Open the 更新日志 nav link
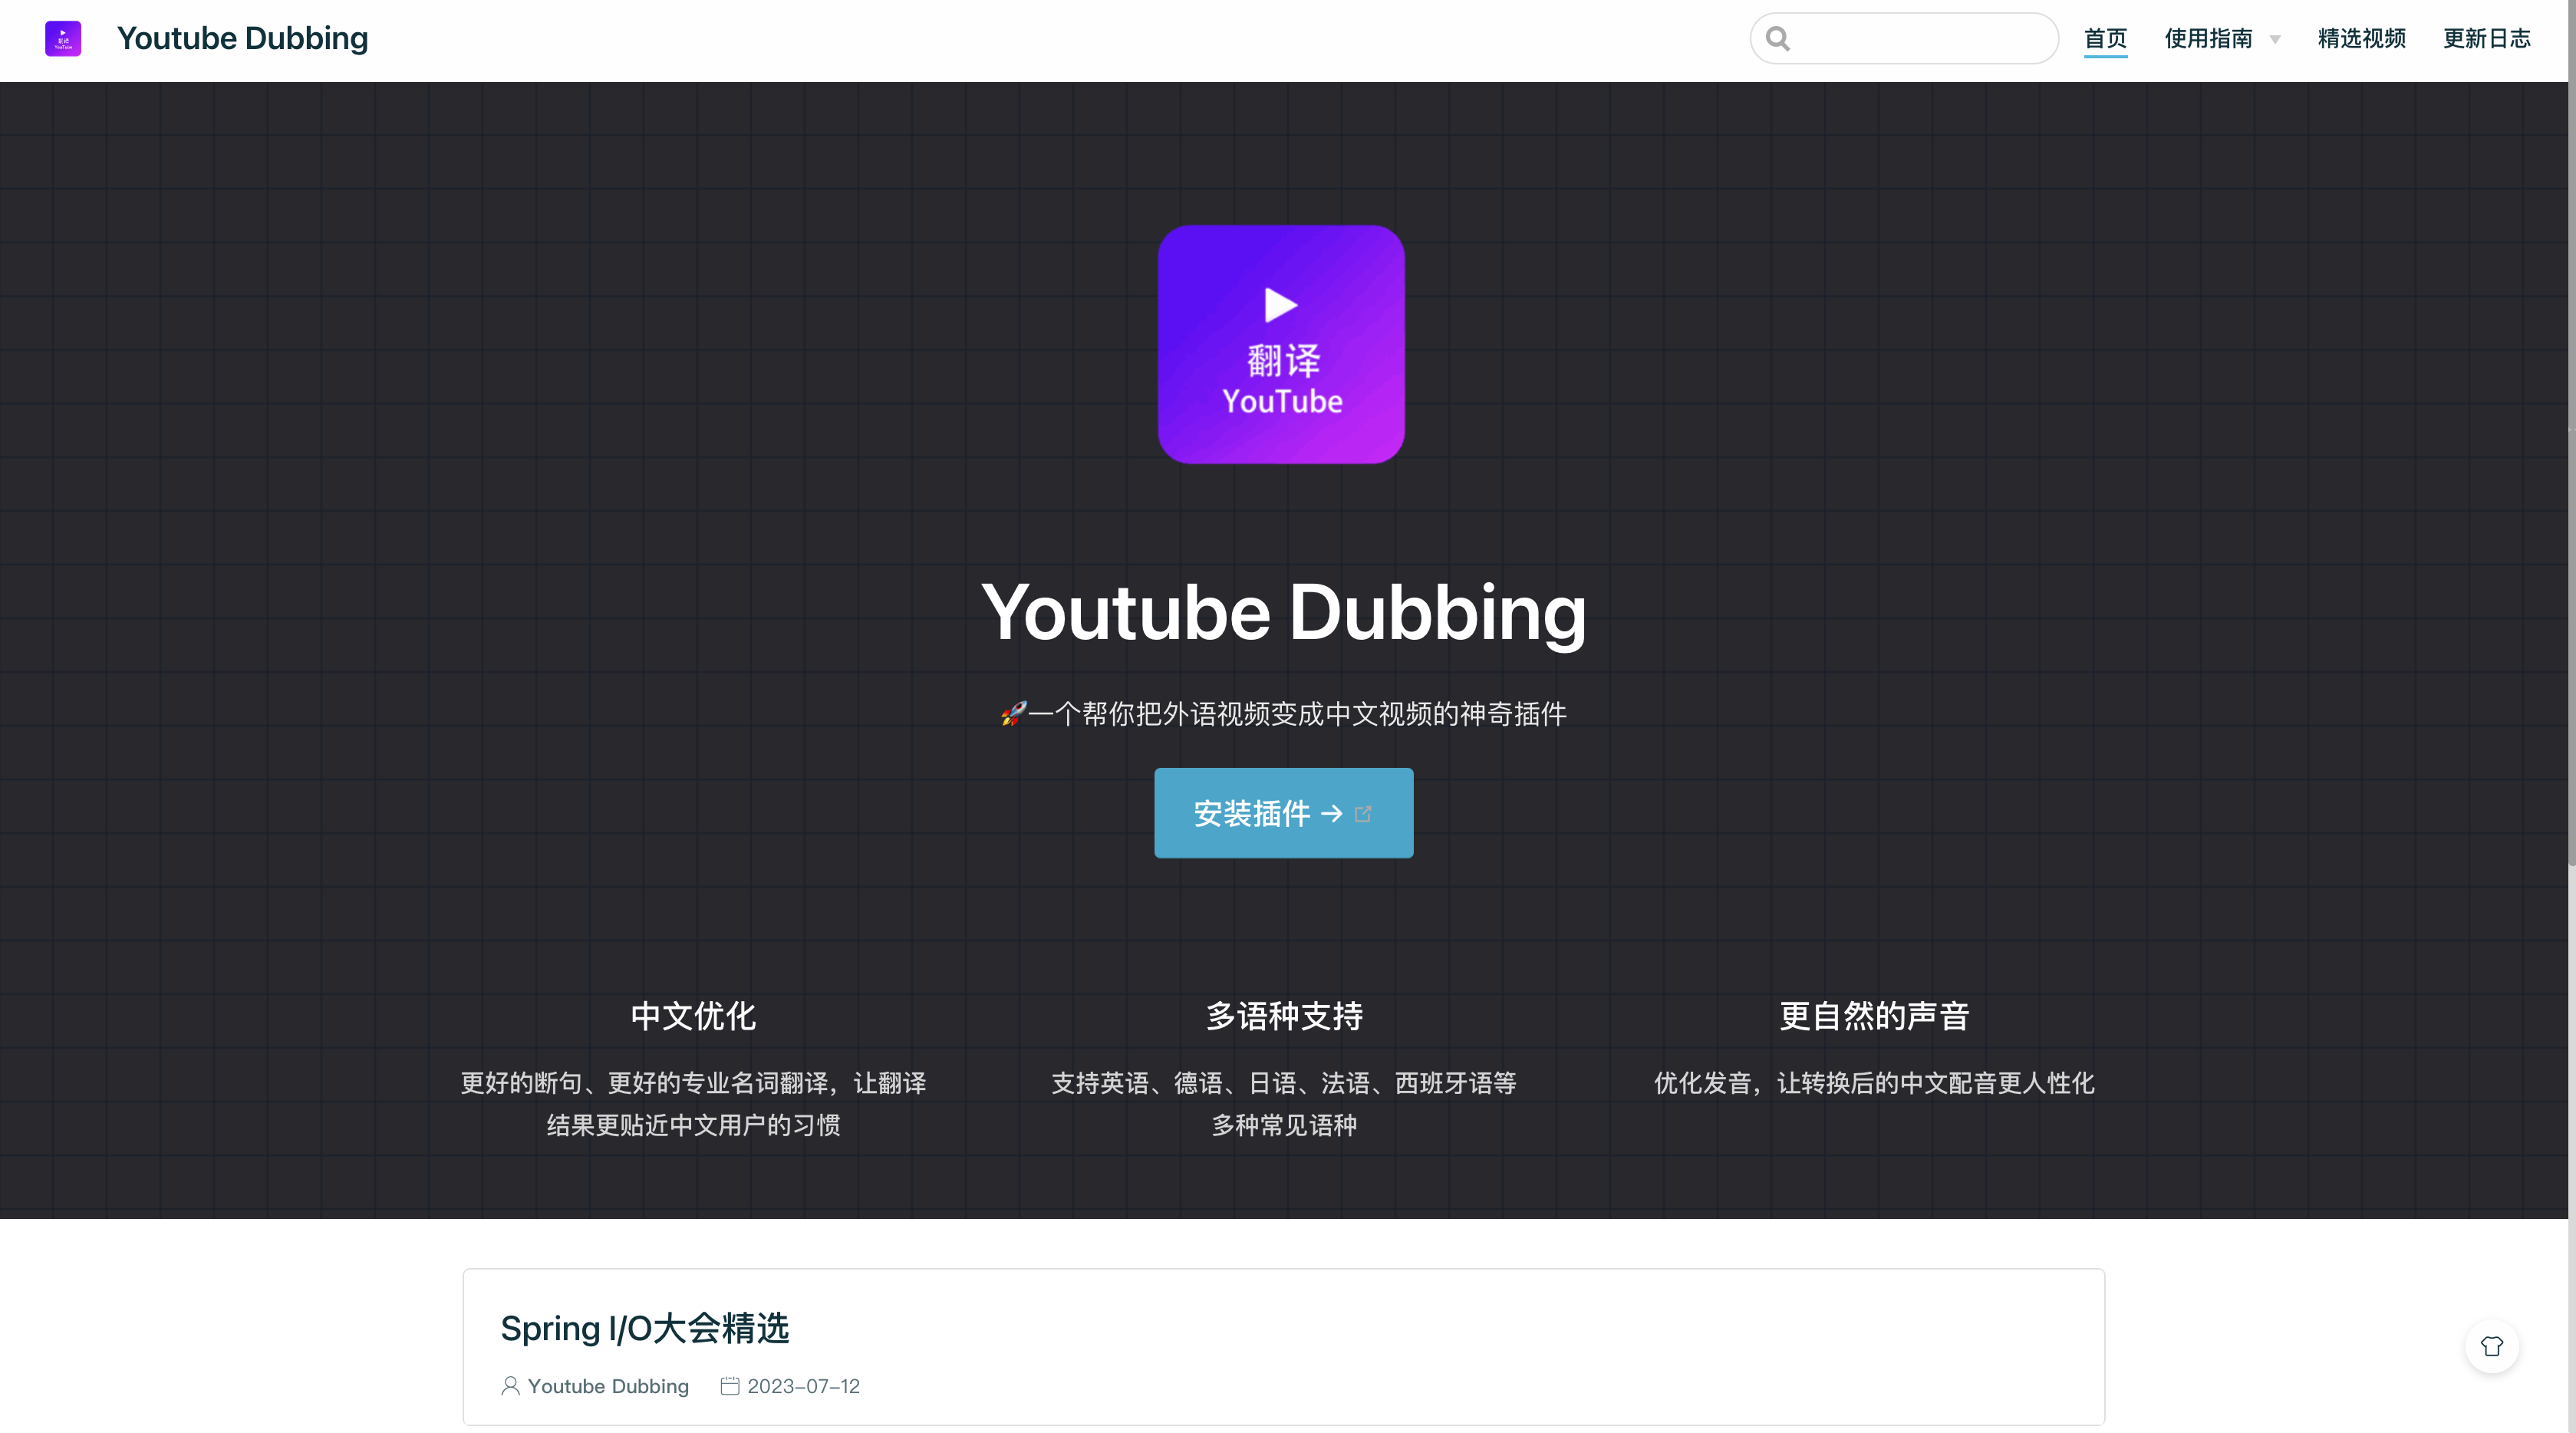 pos(2486,38)
